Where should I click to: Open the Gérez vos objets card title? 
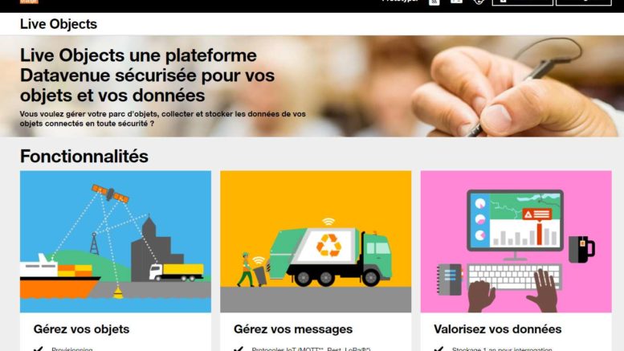pyautogui.click(x=81, y=329)
